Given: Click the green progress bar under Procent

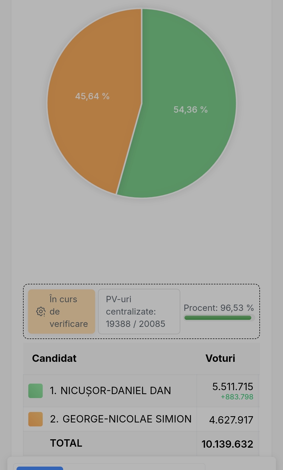Looking at the screenshot, I should pos(218,318).
